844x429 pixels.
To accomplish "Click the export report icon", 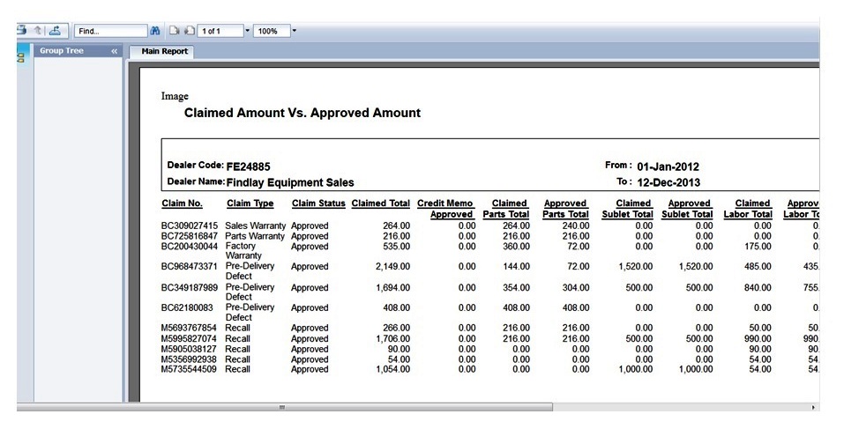I will pyautogui.click(x=55, y=31).
